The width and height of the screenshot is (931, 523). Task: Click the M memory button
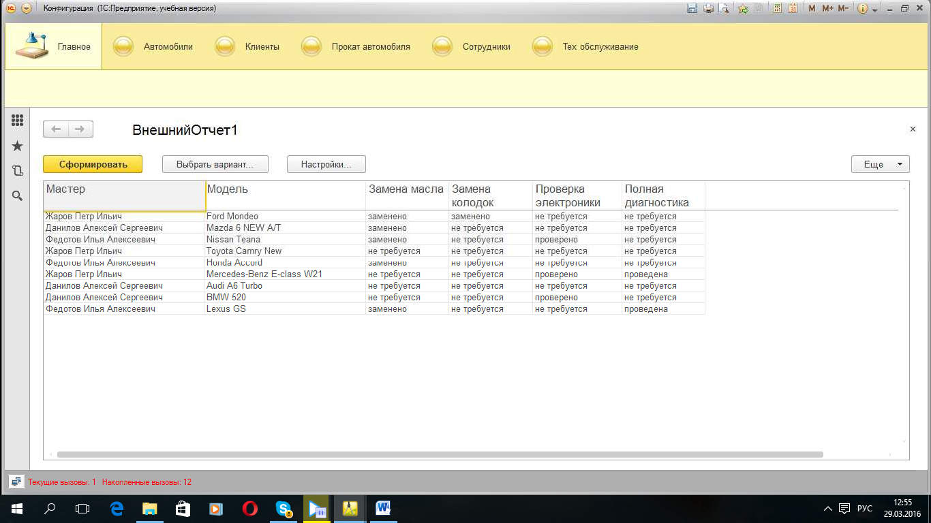coord(812,9)
